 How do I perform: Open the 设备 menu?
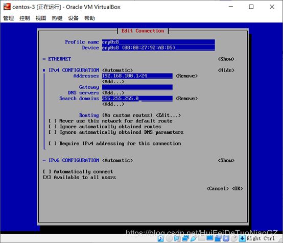73,18
